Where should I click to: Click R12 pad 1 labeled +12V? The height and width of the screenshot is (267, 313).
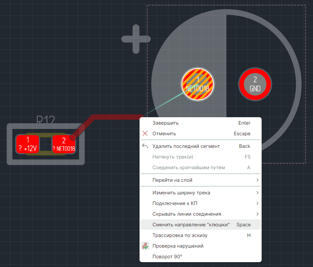(27, 144)
